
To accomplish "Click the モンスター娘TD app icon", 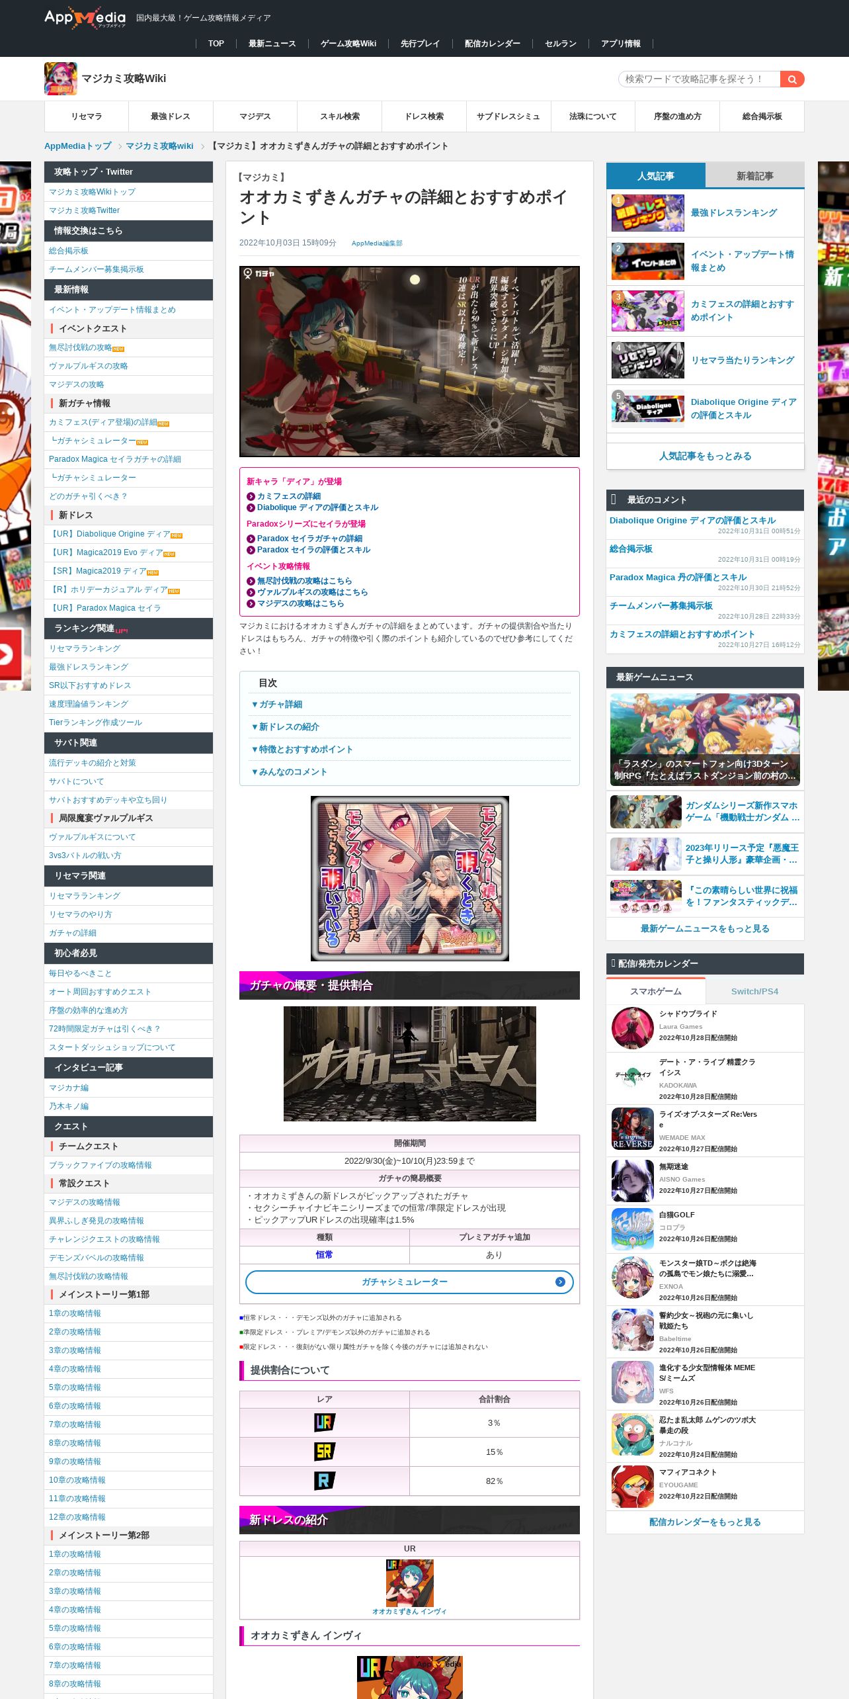I will click(x=633, y=1278).
